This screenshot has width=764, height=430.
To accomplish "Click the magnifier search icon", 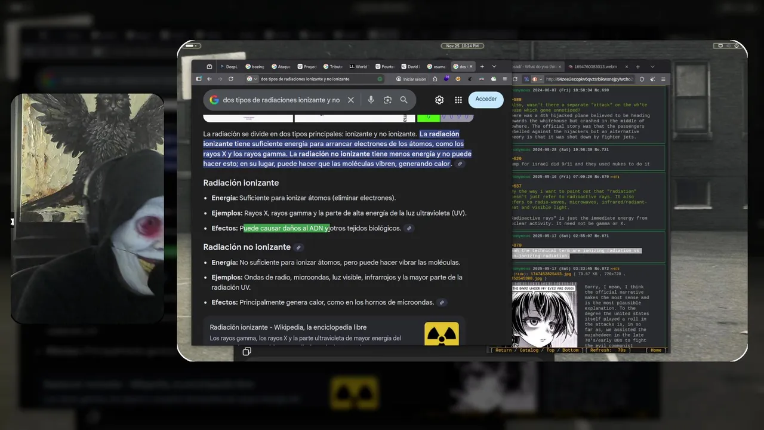I will [x=404, y=100].
